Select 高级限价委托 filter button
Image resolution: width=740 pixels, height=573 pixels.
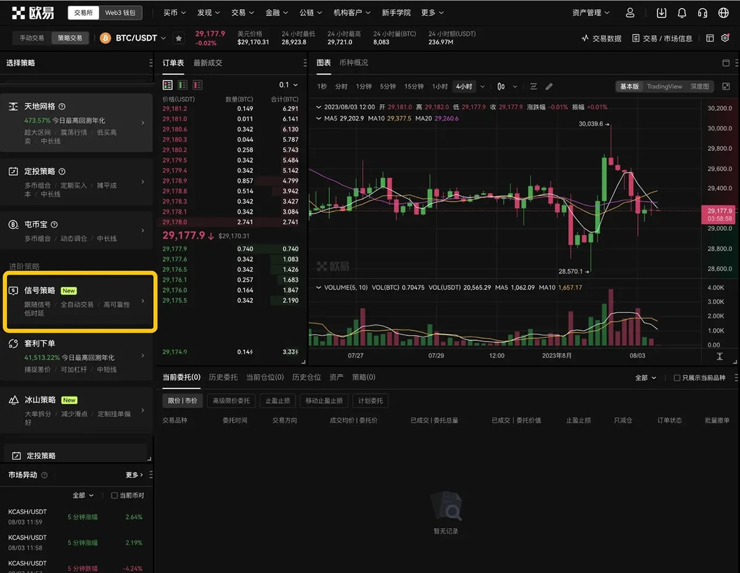231,400
